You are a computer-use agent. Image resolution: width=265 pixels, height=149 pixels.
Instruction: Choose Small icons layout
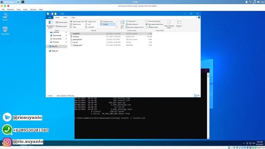[x=75, y=24]
